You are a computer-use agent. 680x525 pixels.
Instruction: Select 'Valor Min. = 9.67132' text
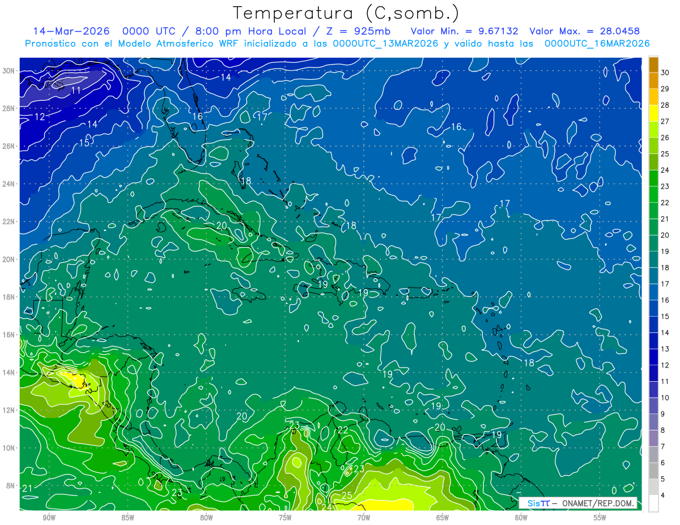coord(465,31)
